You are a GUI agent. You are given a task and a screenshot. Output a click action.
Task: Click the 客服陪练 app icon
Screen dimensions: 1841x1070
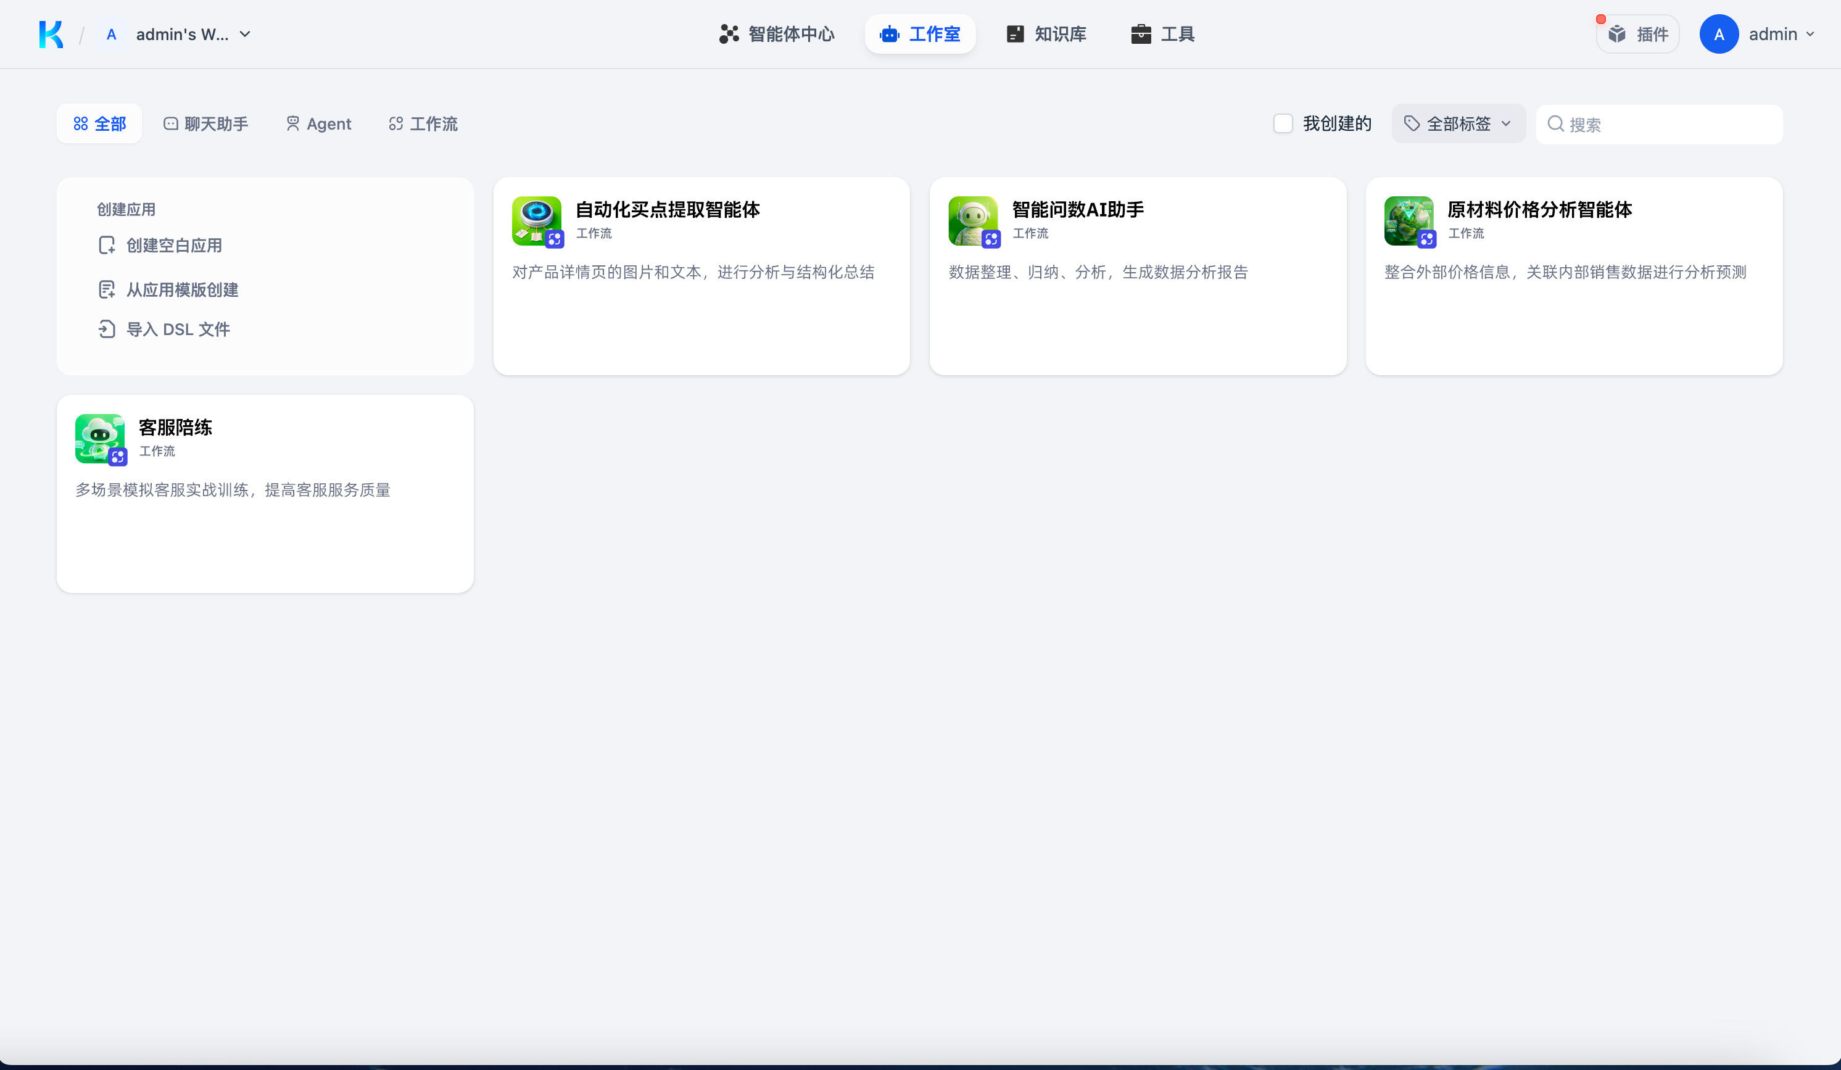coord(100,439)
